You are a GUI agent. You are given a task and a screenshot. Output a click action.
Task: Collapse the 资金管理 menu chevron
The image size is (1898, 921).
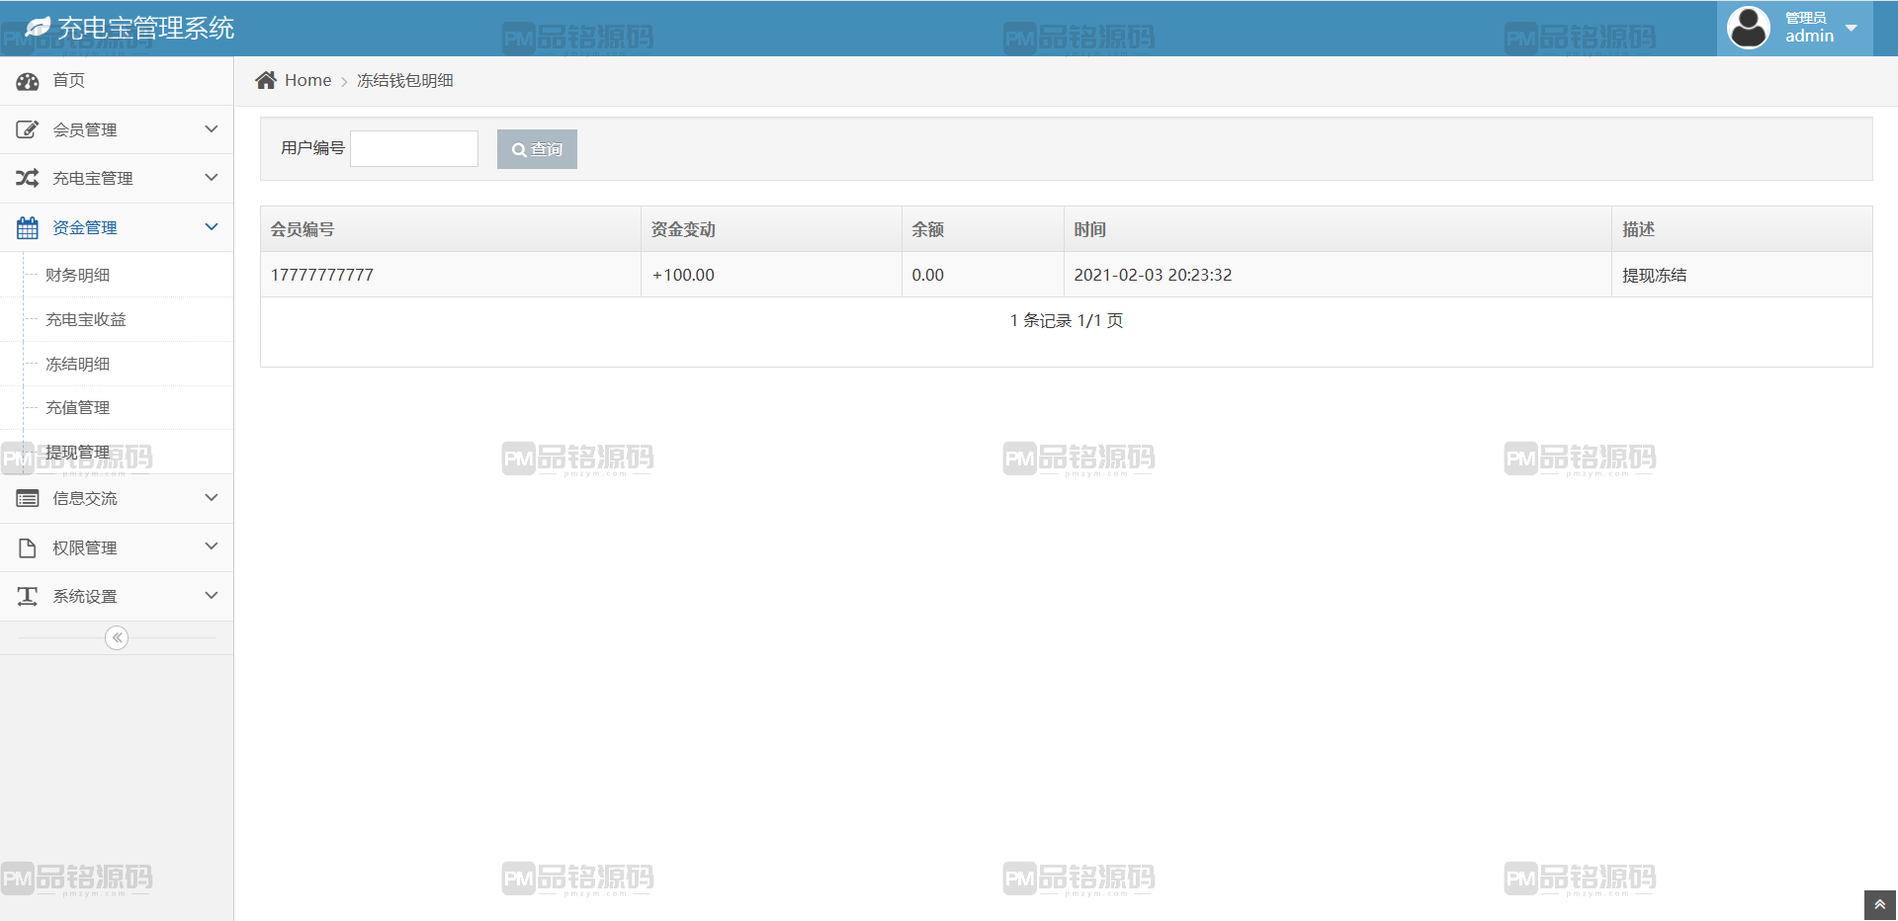211,226
